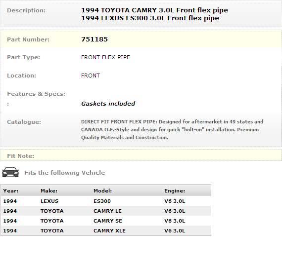
Task: Click the Gaskets included feature text
Action: 108,104
